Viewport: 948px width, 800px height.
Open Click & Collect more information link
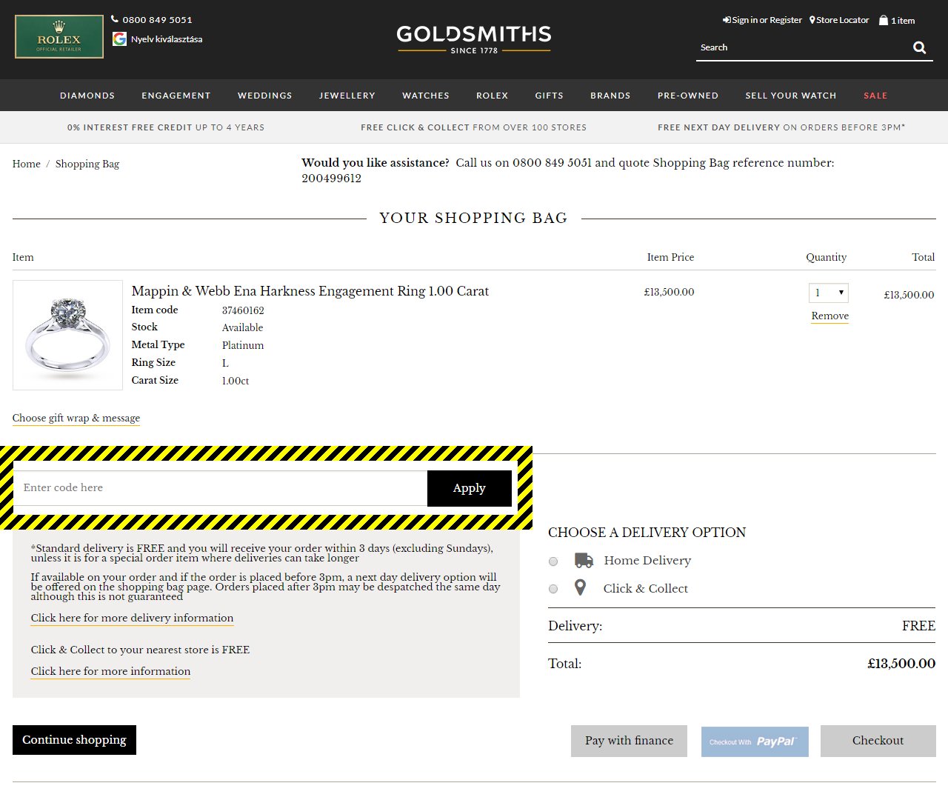coord(110,671)
